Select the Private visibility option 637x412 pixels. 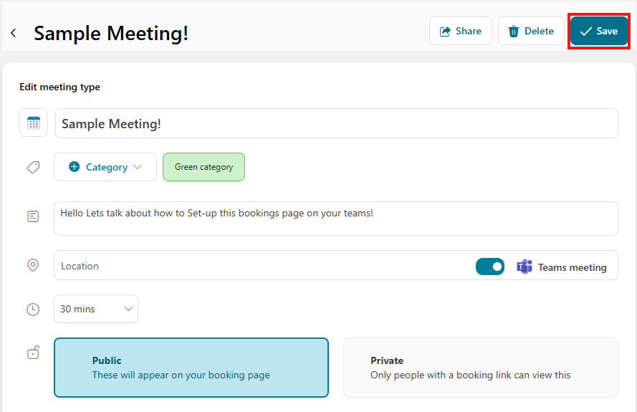(480, 368)
